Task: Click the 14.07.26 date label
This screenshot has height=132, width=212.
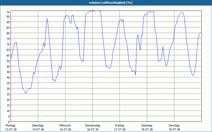Action: tap(38, 129)
